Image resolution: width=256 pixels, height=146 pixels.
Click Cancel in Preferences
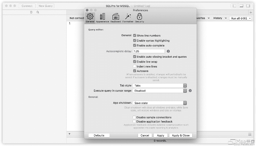pos(145,135)
